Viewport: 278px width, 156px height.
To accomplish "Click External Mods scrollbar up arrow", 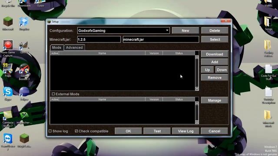I will pyautogui.click(x=197, y=103).
